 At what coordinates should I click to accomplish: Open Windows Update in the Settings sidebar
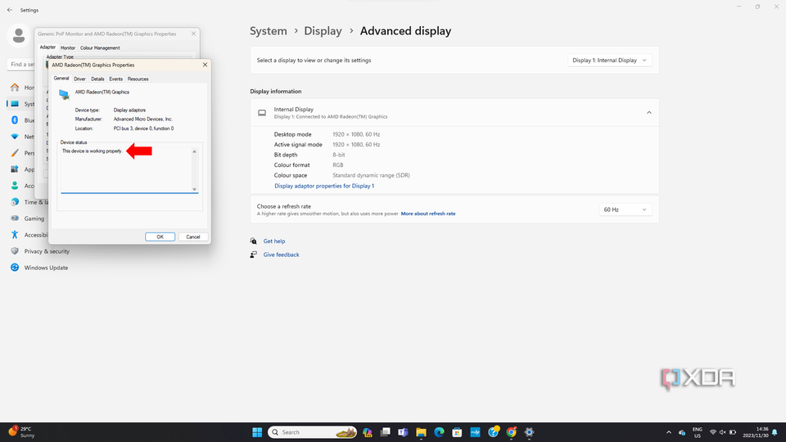[46, 268]
